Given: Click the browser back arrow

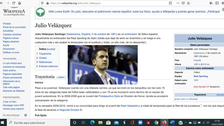Looking at the screenshot, I should click(2, 3).
